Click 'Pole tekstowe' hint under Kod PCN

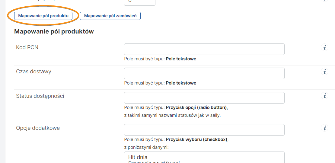(181, 59)
